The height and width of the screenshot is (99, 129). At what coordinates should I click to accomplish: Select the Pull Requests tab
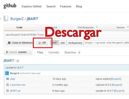(x=88, y=28)
